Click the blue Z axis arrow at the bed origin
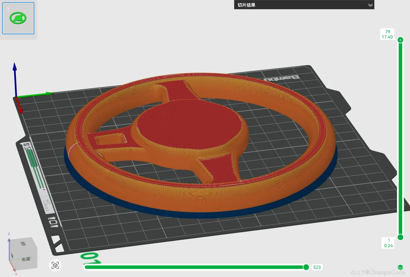Image resolution: width=410 pixels, height=277 pixels. click(x=15, y=78)
